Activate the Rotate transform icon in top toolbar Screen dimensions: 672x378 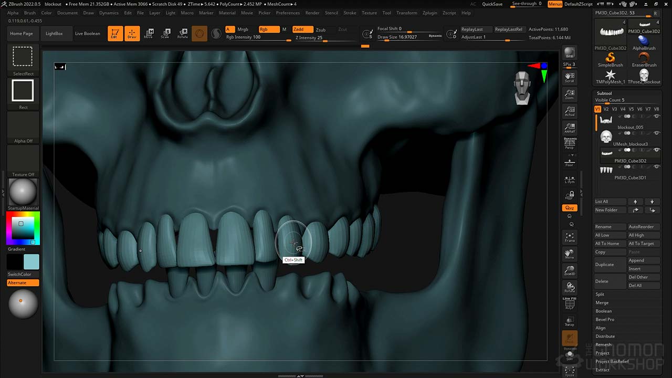(x=182, y=34)
